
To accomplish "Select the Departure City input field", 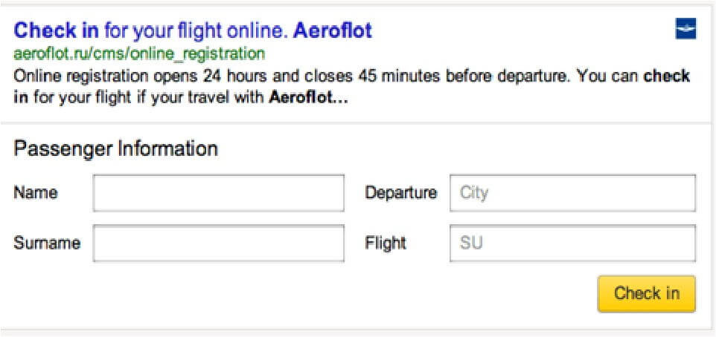I will pos(572,193).
